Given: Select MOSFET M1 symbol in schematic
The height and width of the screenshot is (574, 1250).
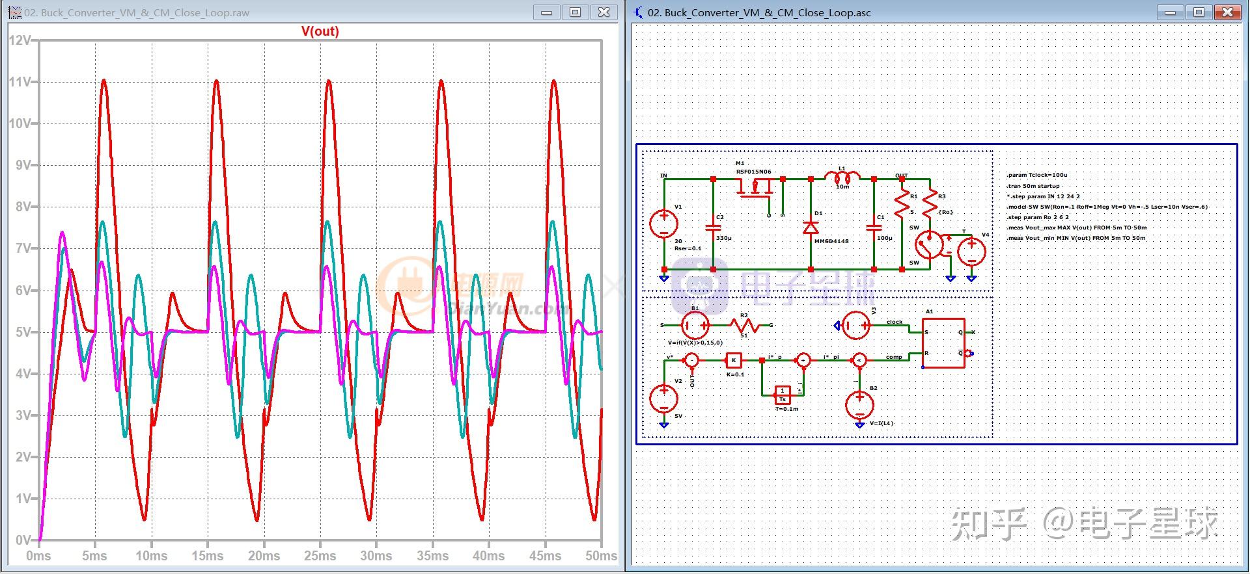Looking at the screenshot, I should (x=755, y=189).
